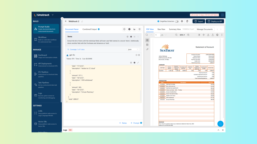Expand the Unstract workspace dropdown
The height and width of the screenshot is (144, 257).
[53, 15]
